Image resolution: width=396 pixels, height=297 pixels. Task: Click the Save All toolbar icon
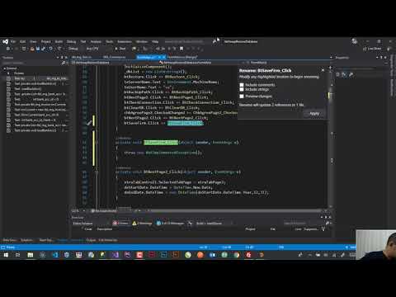click(x=44, y=49)
